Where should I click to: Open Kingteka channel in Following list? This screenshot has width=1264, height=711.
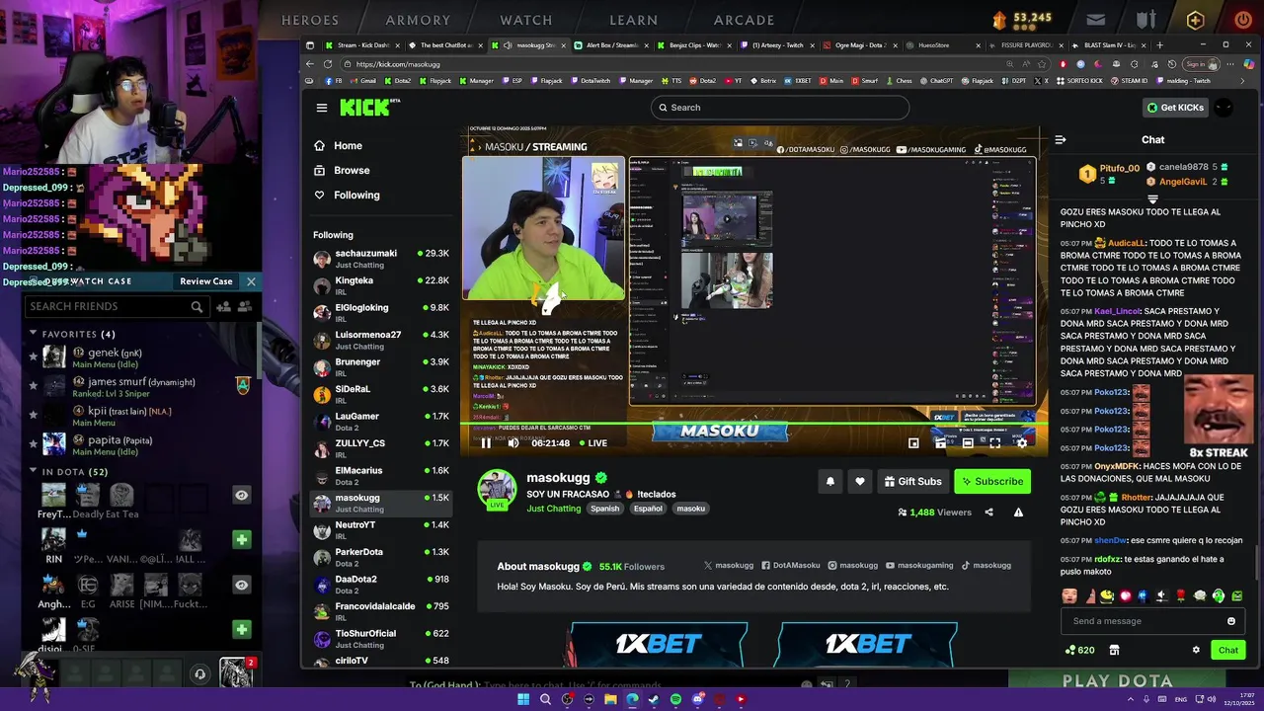[x=381, y=285]
